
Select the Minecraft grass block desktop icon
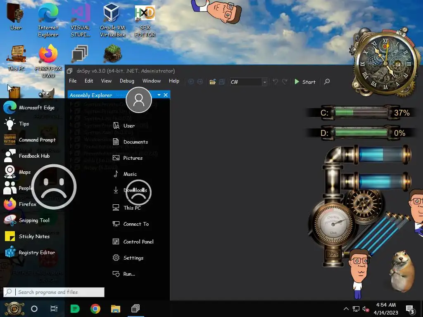(113, 54)
